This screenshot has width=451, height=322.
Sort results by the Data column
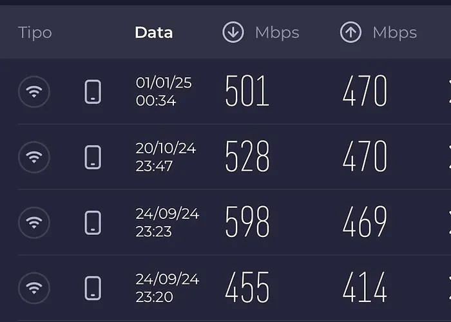point(153,33)
